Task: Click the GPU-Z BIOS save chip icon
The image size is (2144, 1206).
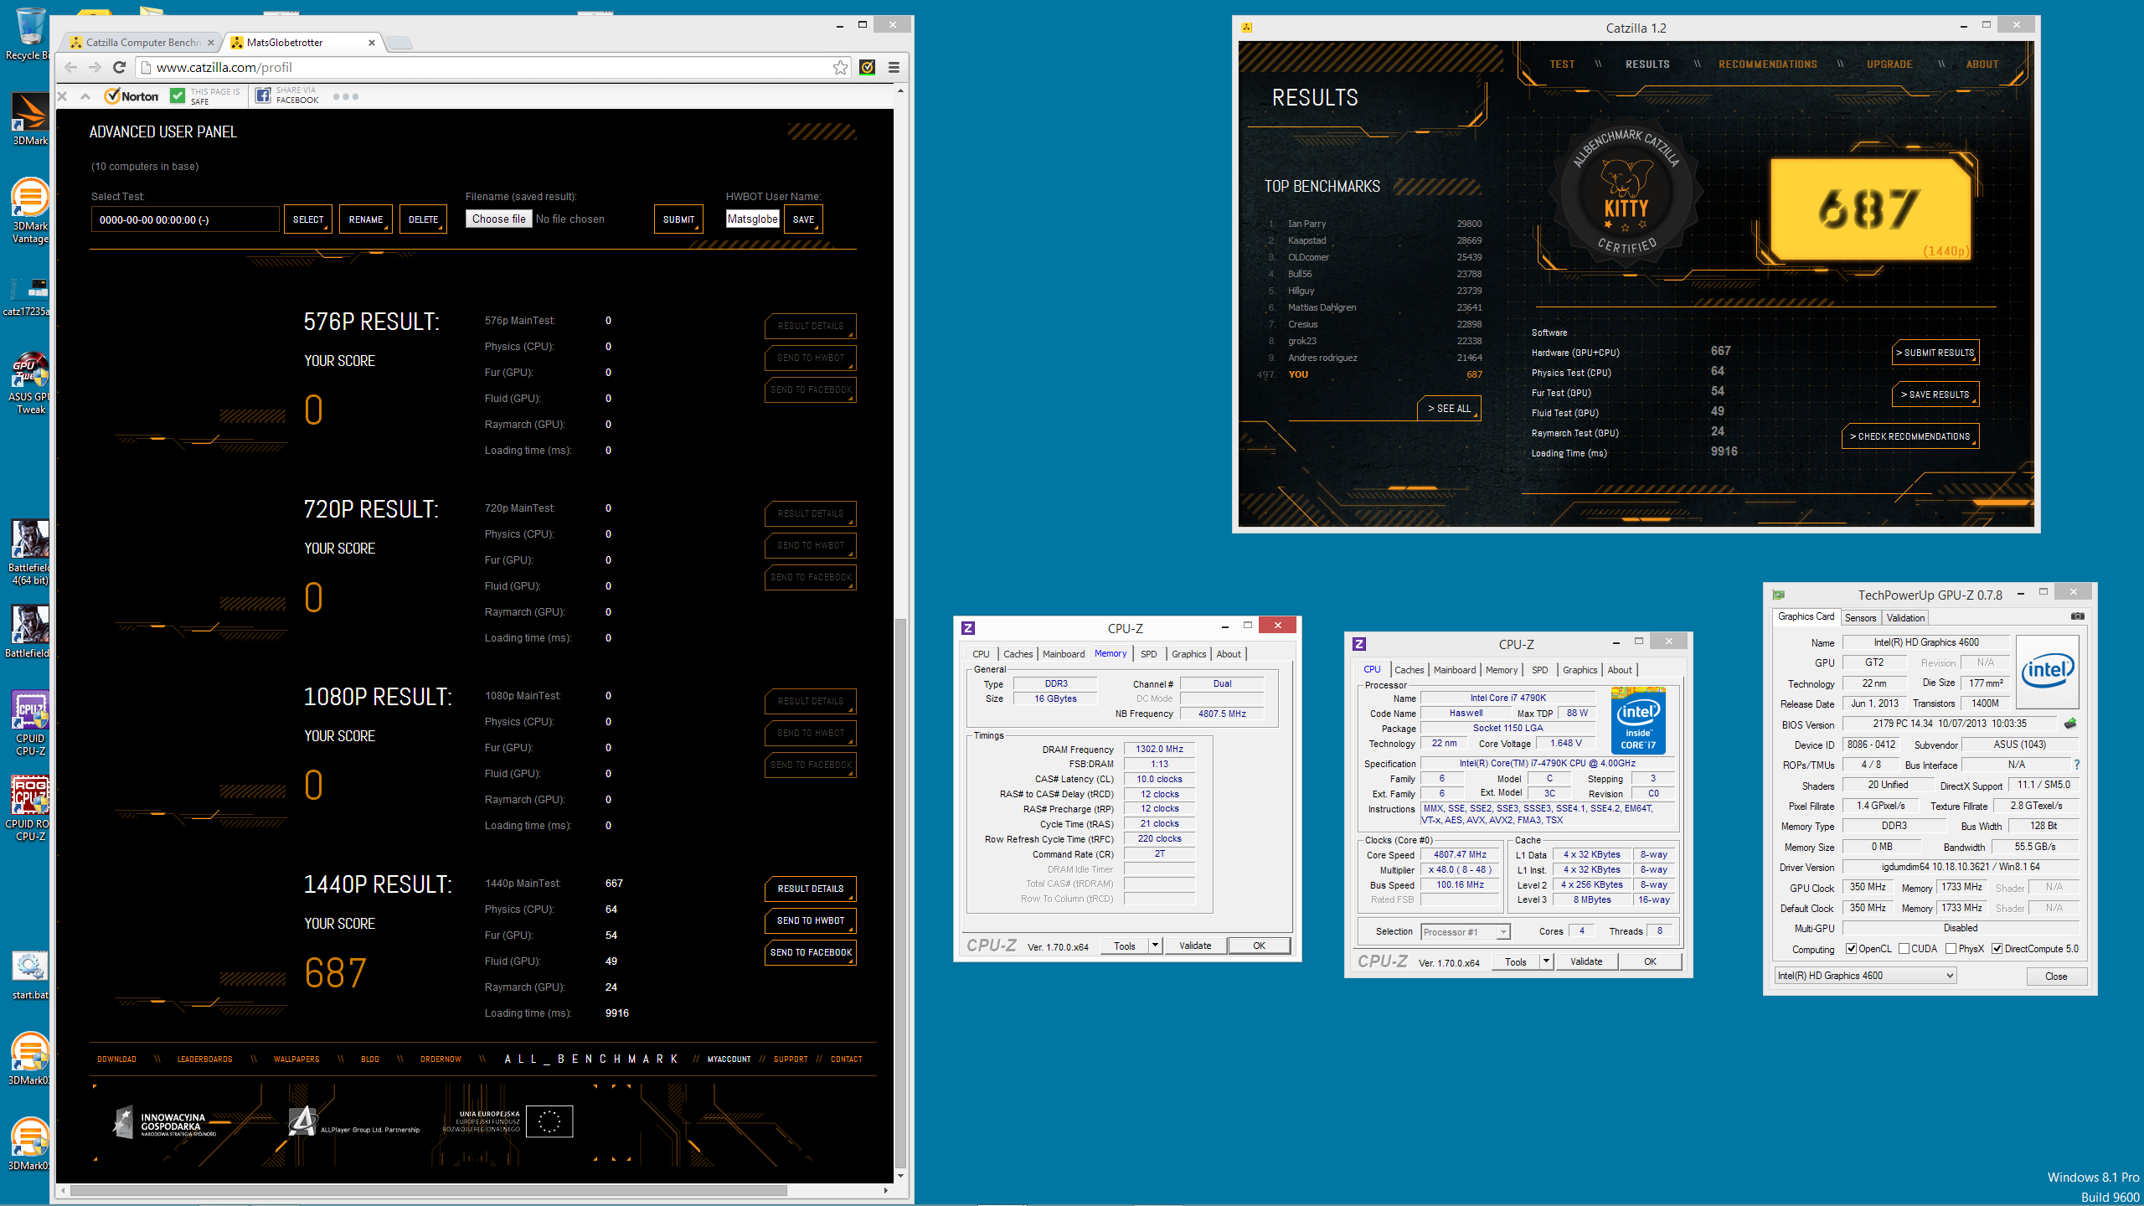Action: point(2070,723)
